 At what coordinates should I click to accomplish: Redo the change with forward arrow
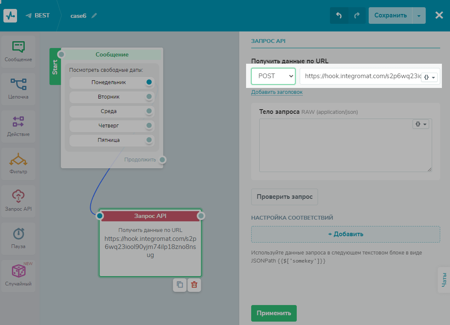[x=357, y=16]
